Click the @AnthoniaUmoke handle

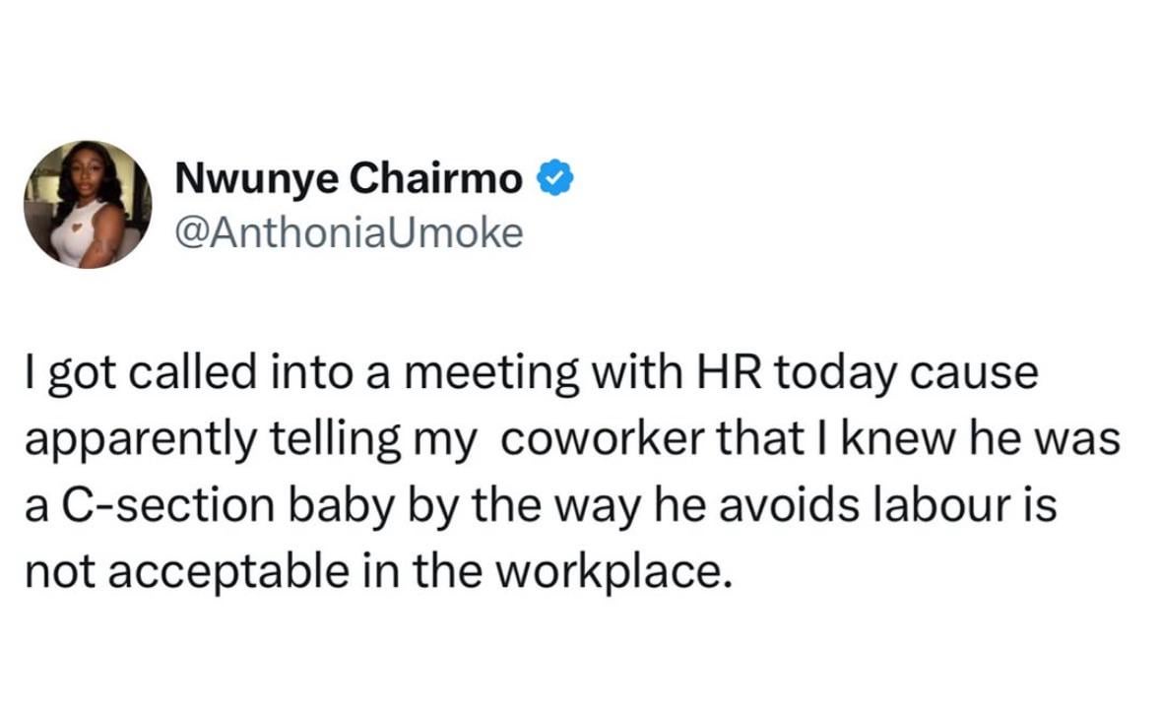click(x=349, y=232)
